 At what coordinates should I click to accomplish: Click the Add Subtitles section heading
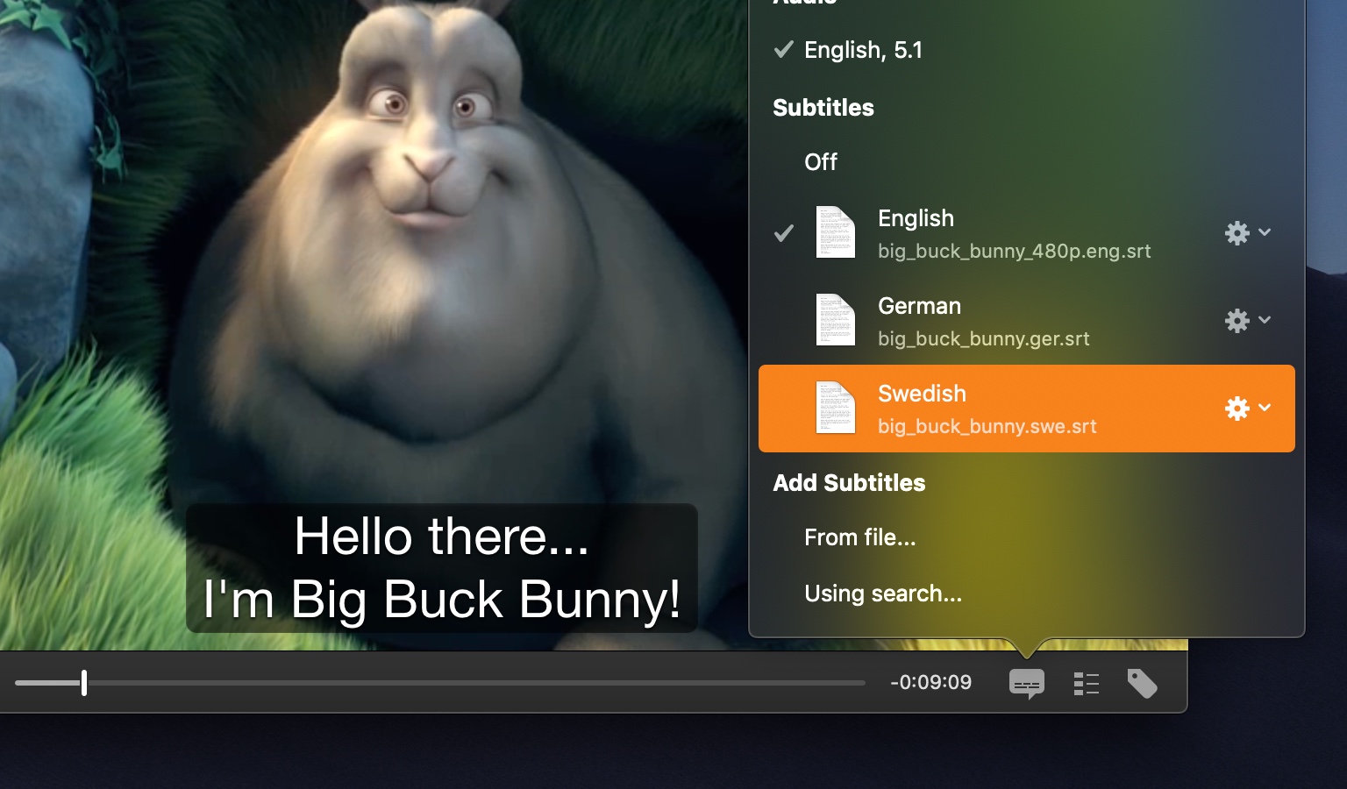click(x=849, y=483)
